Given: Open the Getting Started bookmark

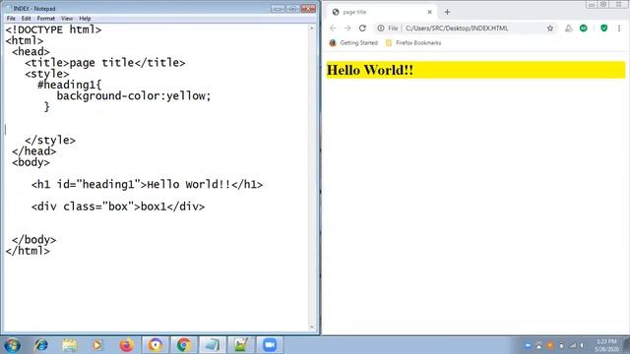Looking at the screenshot, I should (353, 42).
